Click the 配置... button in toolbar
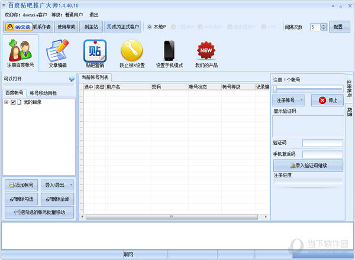The width and height of the screenshot is (355, 260). click(x=340, y=27)
